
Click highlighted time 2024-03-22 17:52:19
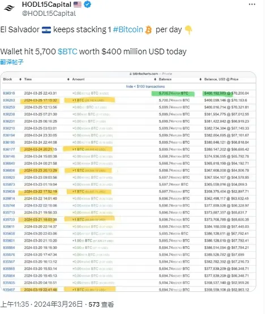coord(41,192)
